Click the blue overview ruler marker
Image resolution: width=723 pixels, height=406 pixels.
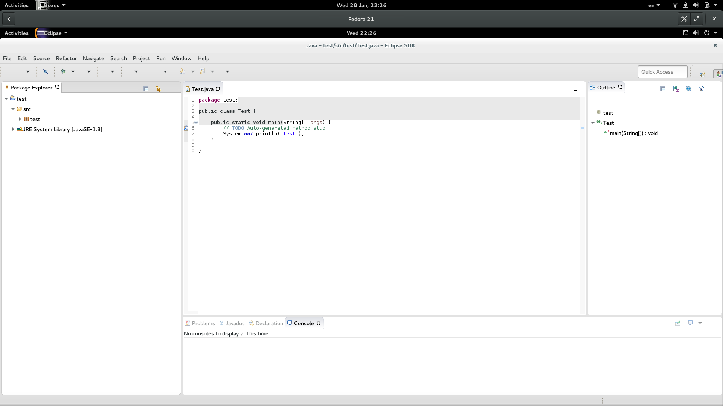point(583,128)
